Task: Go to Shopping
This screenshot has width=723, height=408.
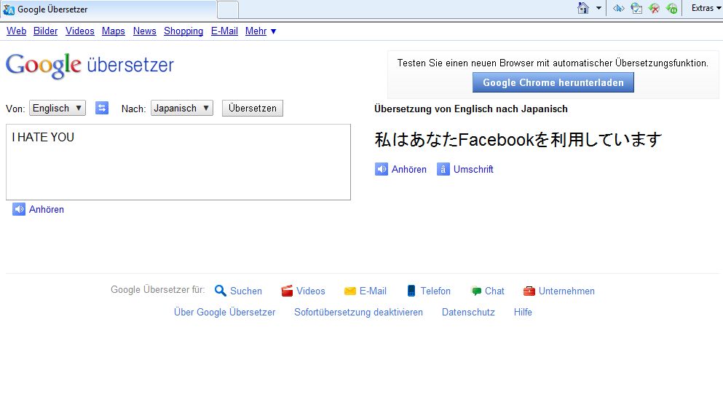Action: tap(183, 31)
